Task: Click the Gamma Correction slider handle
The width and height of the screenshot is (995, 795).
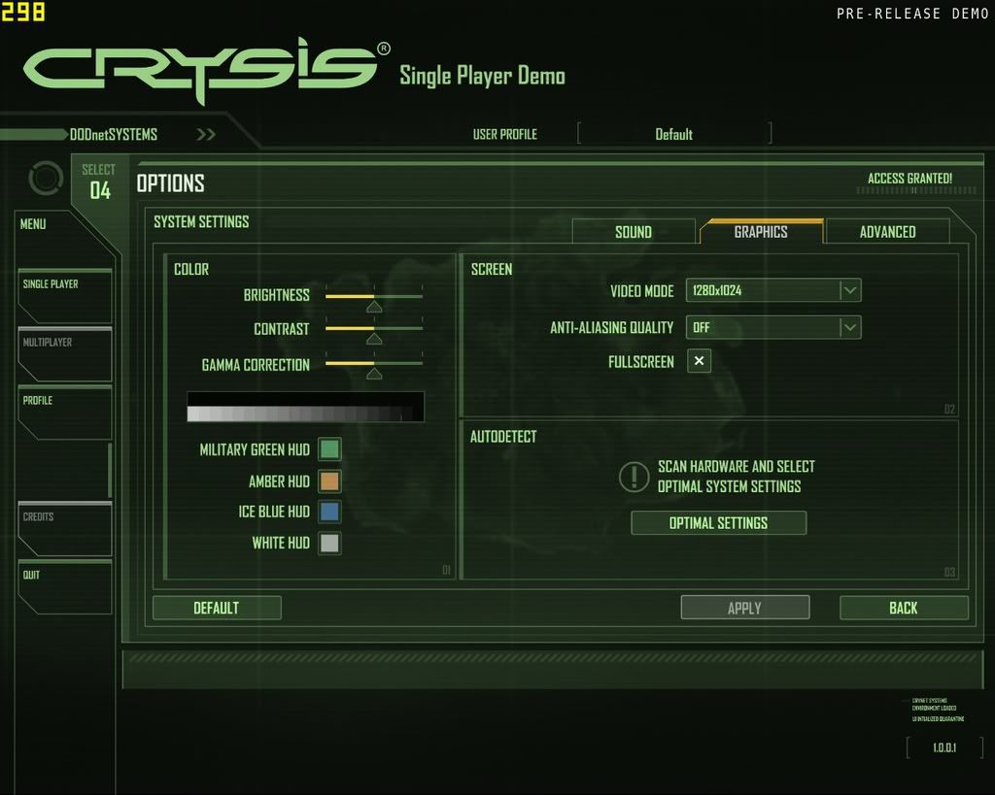Action: [374, 374]
